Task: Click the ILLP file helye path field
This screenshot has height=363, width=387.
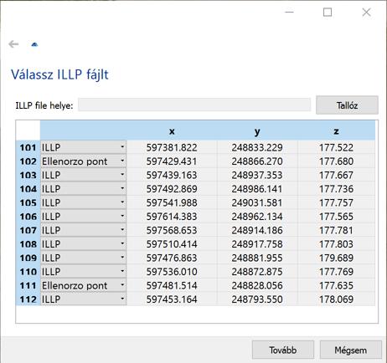Action: pos(194,105)
